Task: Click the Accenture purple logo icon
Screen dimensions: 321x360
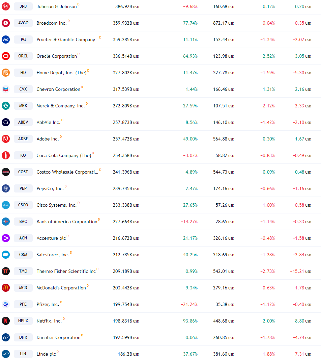Action: (x=6, y=238)
